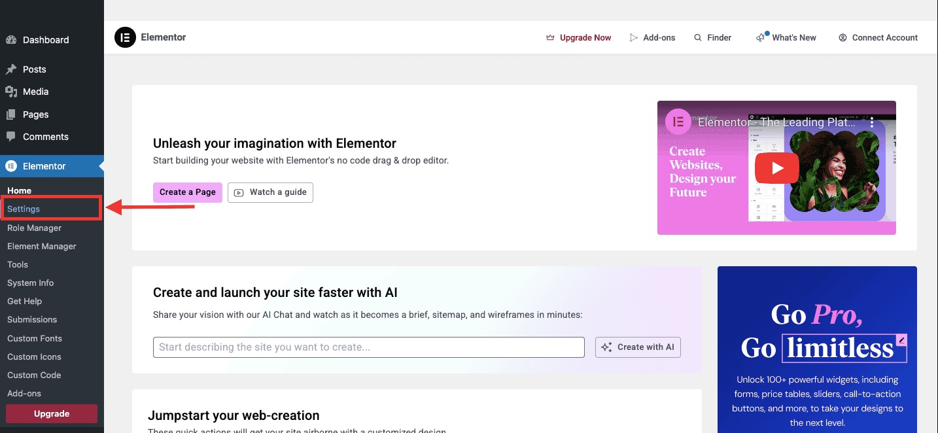Viewport: 938px width, 433px height.
Task: Click the Jumpstart your web-creation heading
Action: point(234,415)
